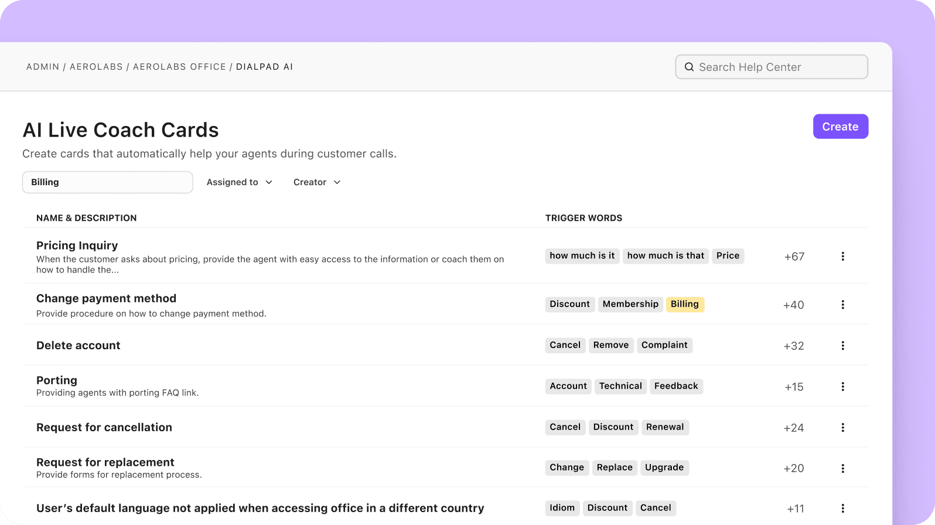The width and height of the screenshot is (935, 525).
Task: Click the Renewal trigger tag
Action: coord(665,427)
